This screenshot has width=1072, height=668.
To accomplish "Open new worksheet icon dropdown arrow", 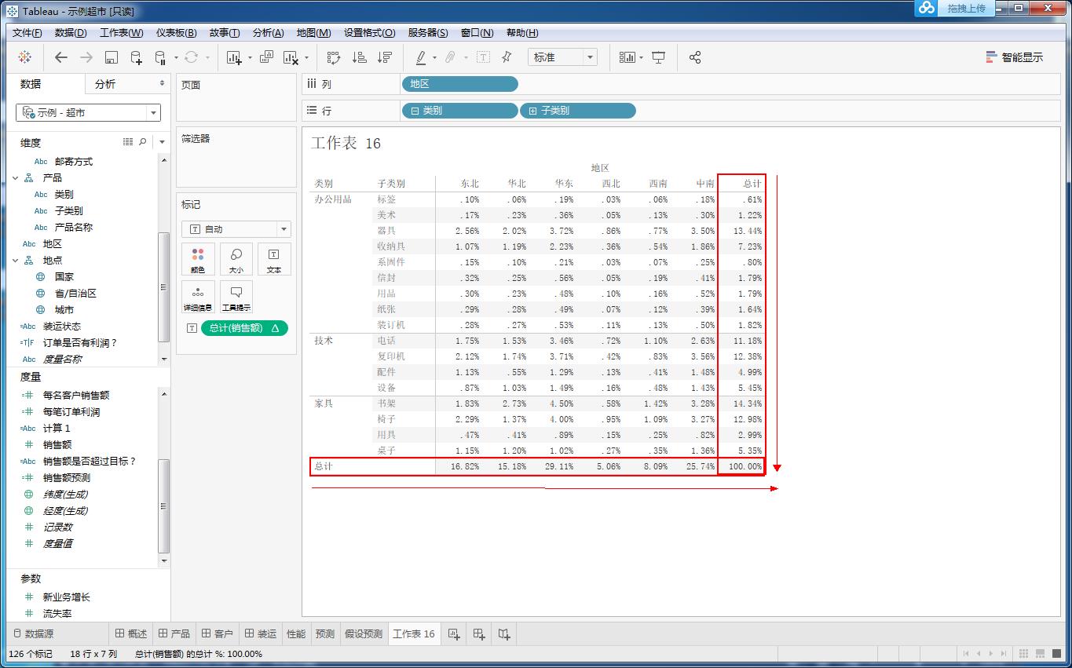I will 250,58.
